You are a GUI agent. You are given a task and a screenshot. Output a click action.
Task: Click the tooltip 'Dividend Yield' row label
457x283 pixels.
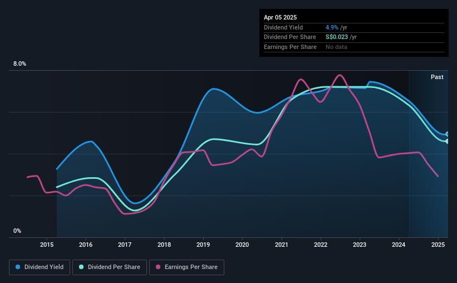[283, 27]
